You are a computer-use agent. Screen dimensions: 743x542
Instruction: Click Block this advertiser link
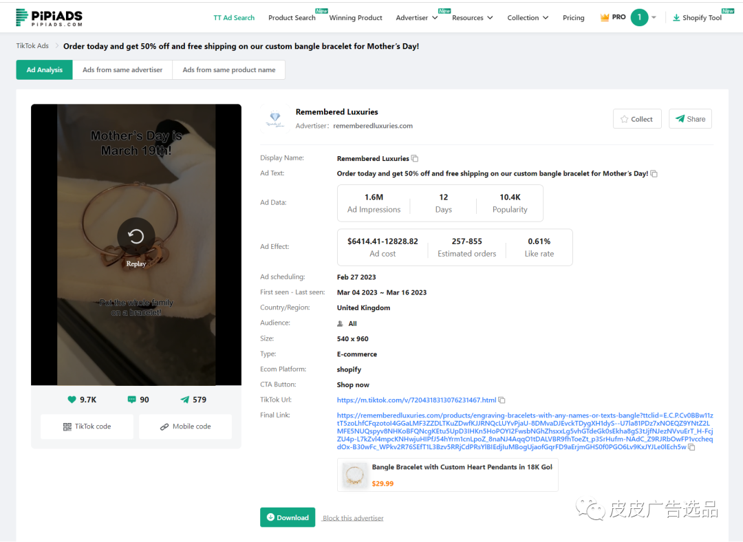coord(353,518)
